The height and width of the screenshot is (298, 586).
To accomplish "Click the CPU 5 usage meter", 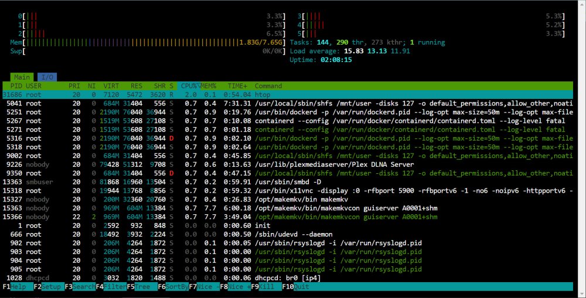I will click(431, 33).
